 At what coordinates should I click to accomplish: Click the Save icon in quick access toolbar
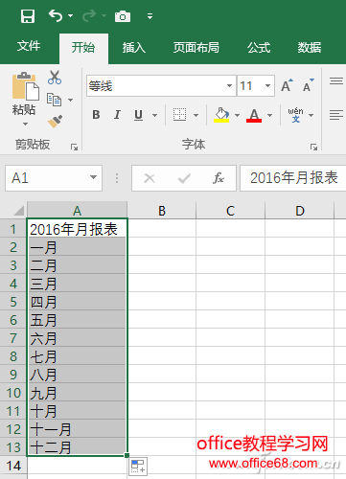click(x=28, y=16)
